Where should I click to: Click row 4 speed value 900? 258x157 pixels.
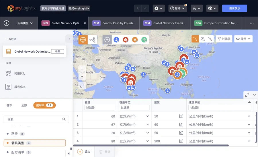click(157, 141)
